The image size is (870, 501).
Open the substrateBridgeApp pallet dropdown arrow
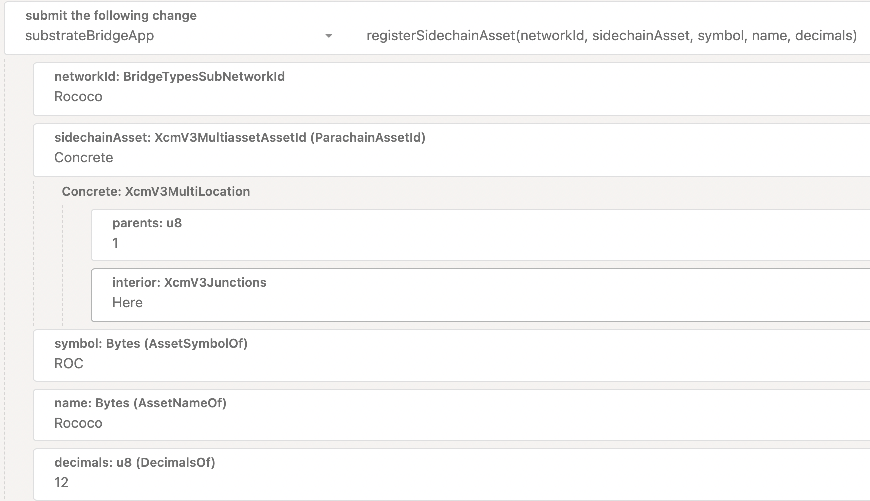pyautogui.click(x=328, y=36)
